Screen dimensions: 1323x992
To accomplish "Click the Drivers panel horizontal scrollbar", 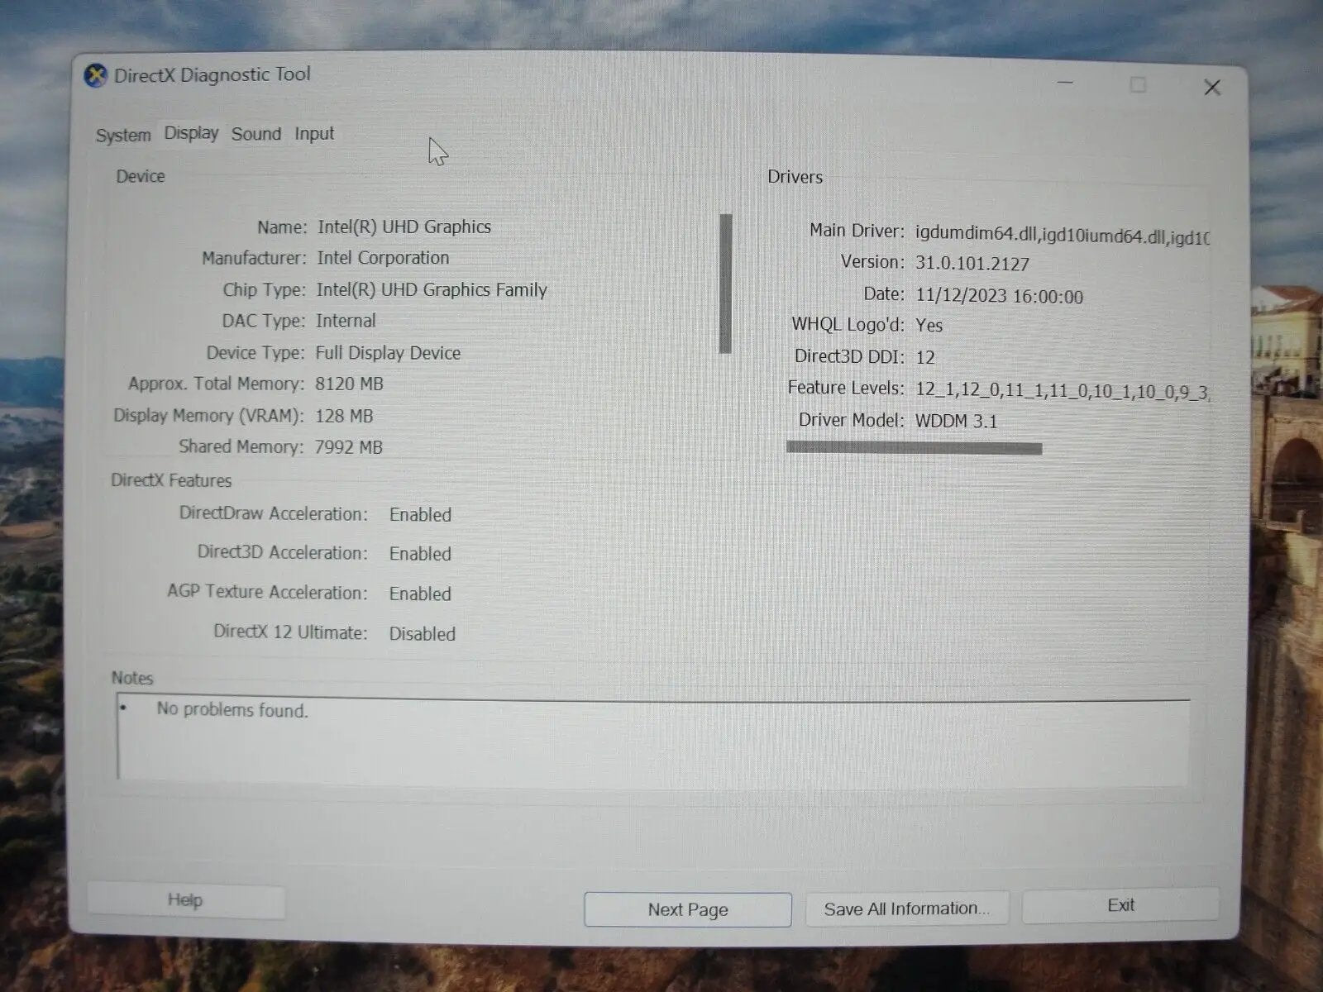I will pos(914,448).
